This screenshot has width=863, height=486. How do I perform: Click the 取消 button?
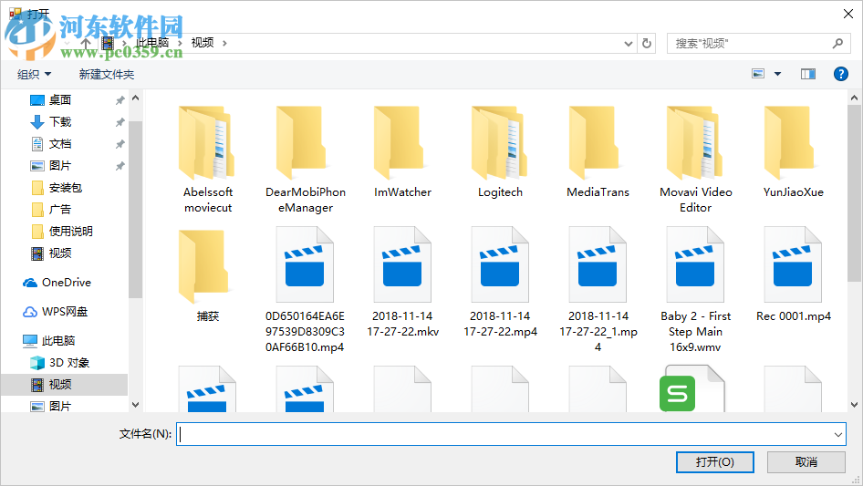pyautogui.click(x=806, y=461)
